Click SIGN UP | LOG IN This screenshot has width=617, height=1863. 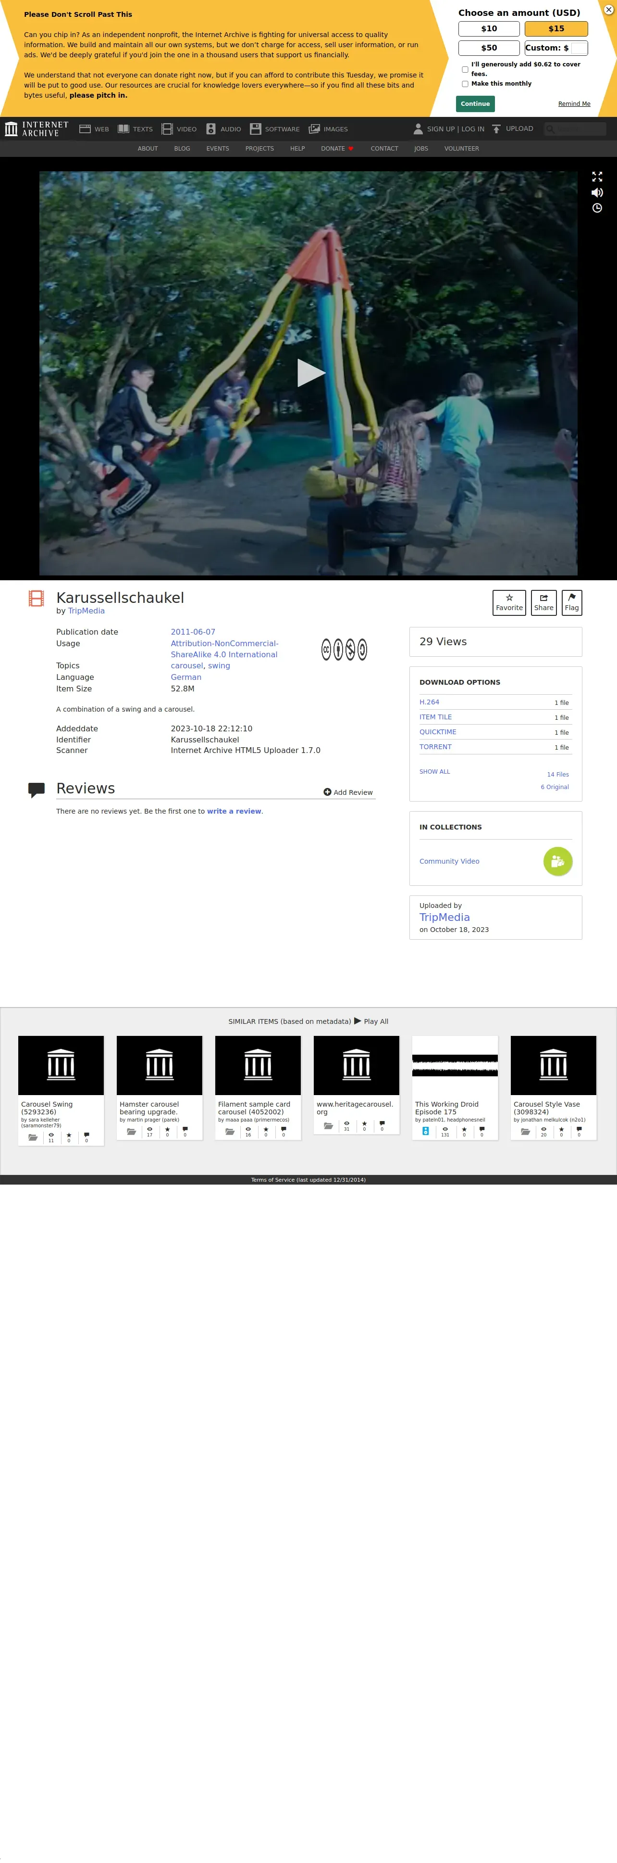pyautogui.click(x=456, y=129)
